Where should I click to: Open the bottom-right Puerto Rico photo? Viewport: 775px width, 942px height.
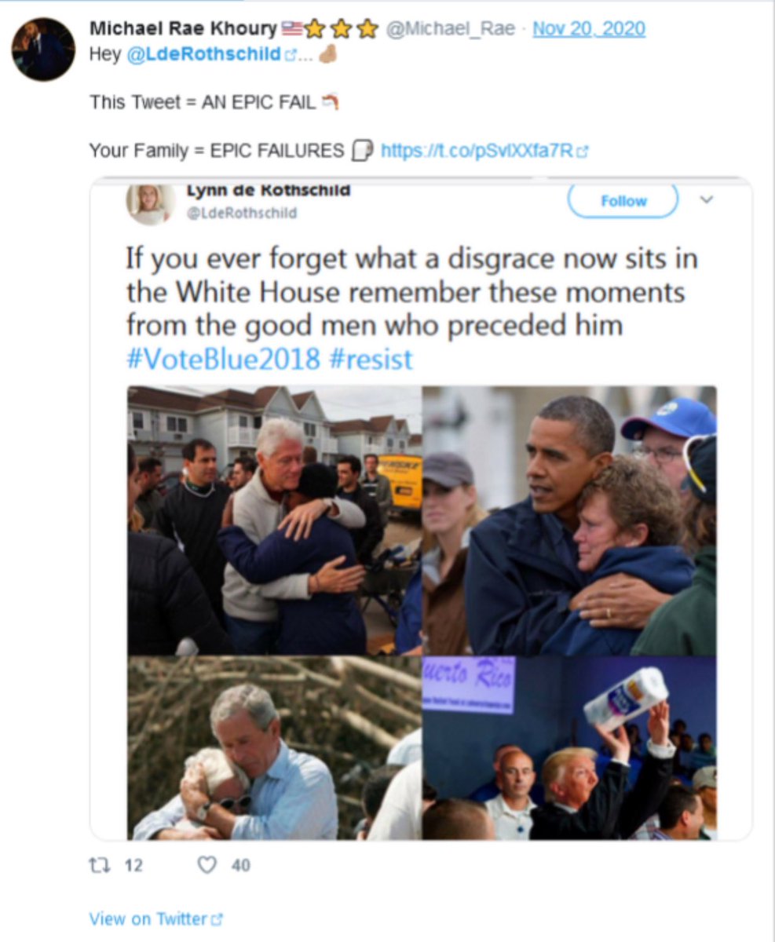tap(570, 748)
